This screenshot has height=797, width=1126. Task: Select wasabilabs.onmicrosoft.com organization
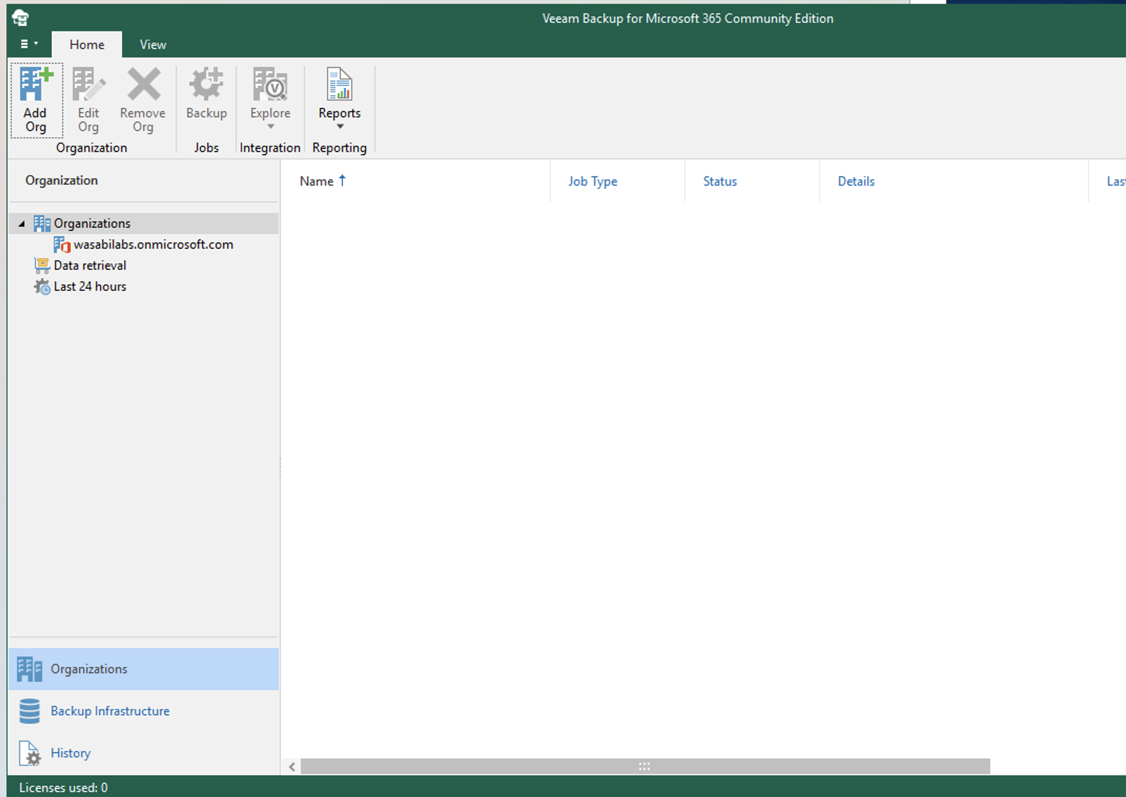(153, 244)
